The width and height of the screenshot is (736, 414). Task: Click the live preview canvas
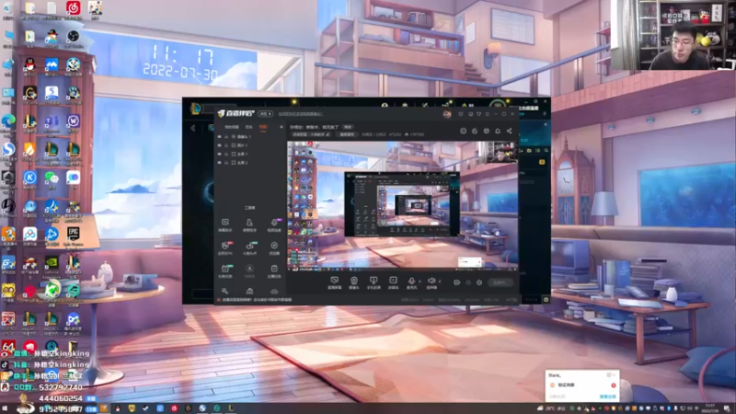click(403, 206)
